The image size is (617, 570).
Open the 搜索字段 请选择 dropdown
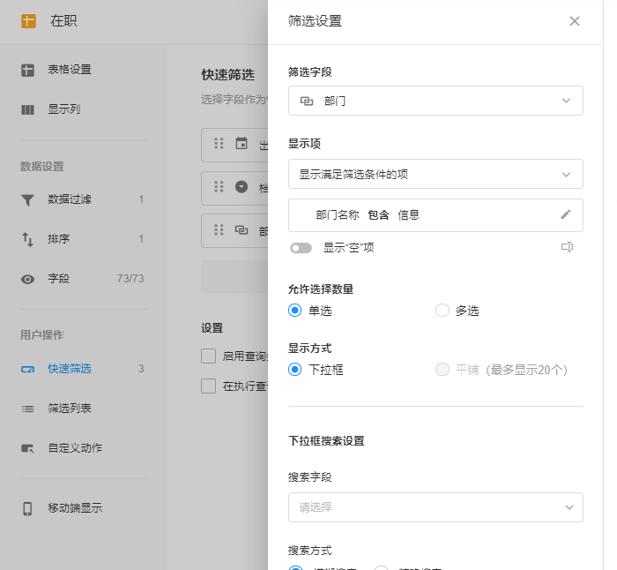pos(435,507)
